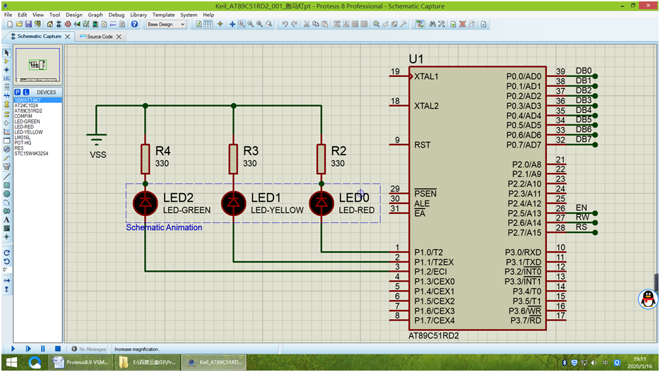Open the Library menu

pos(138,15)
